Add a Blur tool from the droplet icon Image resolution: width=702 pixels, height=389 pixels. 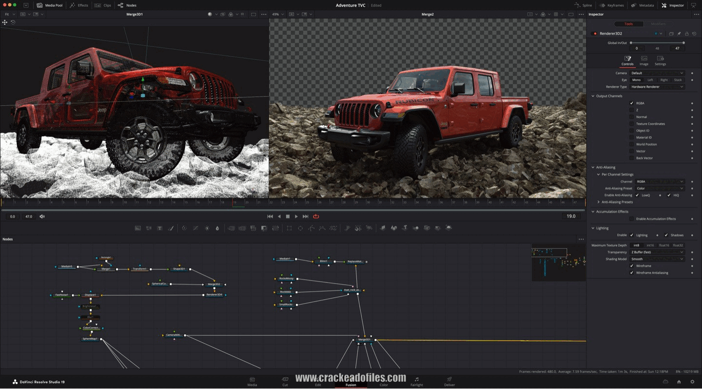(217, 228)
